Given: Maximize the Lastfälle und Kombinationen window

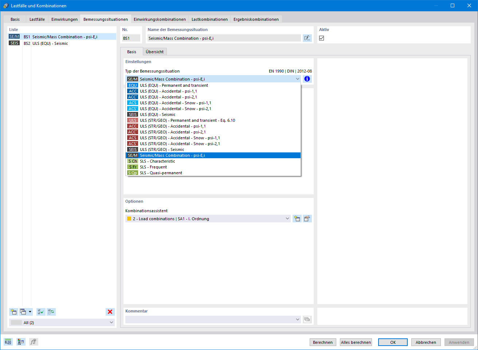Looking at the screenshot, I should (452, 5).
